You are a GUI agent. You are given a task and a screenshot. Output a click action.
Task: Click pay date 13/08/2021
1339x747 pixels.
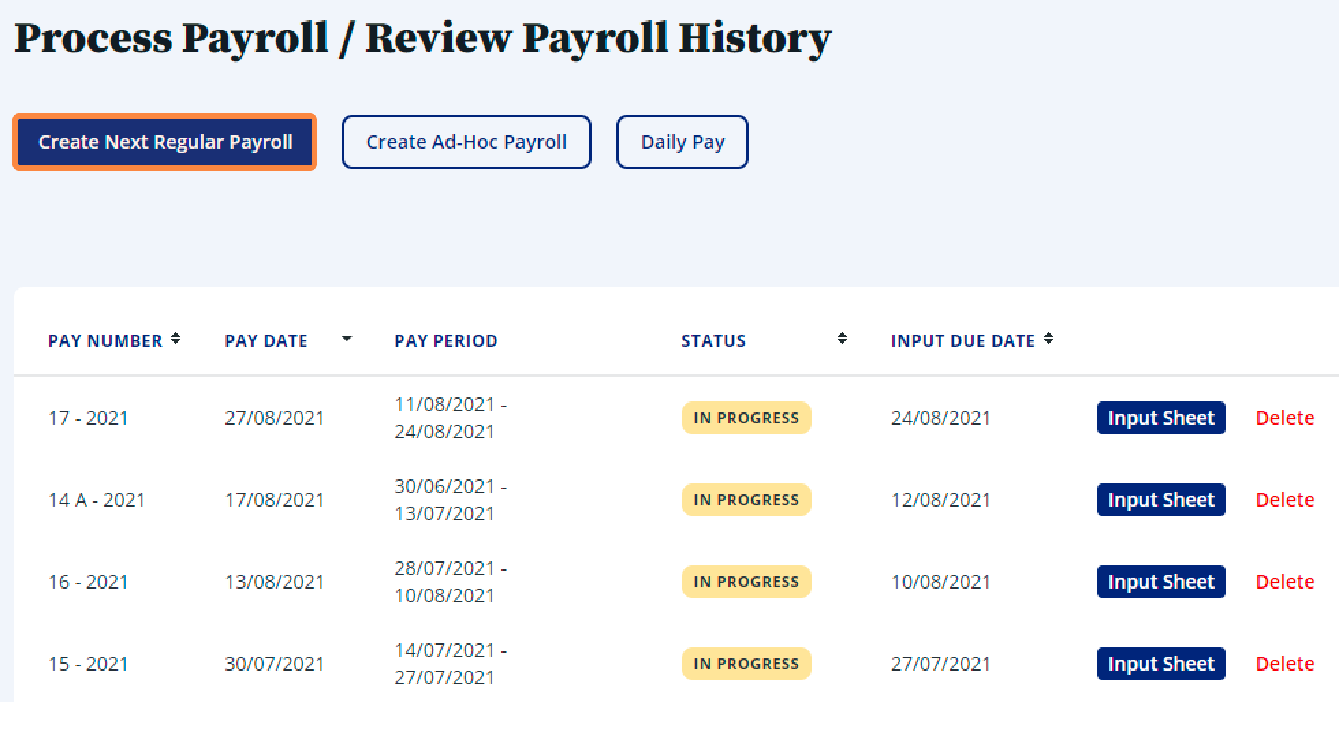(x=275, y=582)
